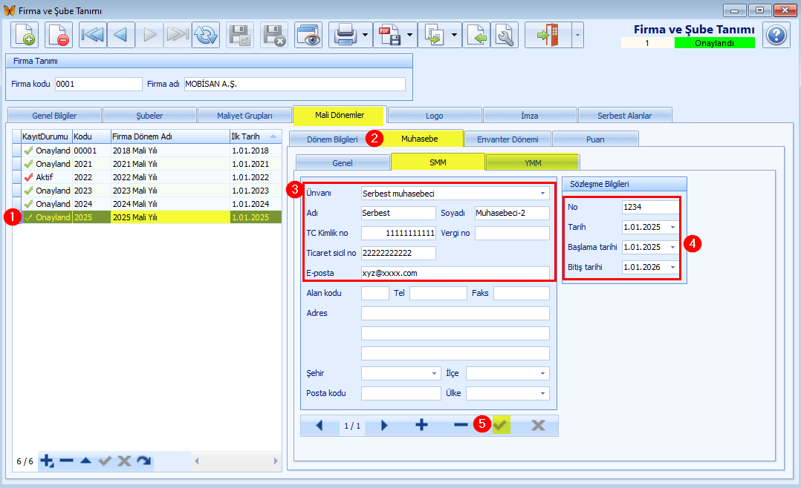Open the Tarih date picker
The height and width of the screenshot is (488, 801).
coord(672,228)
